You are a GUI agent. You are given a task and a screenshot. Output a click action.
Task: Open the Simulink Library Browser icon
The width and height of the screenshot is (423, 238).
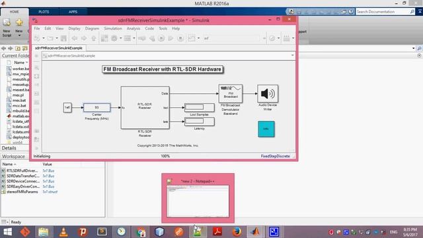coord(104,38)
